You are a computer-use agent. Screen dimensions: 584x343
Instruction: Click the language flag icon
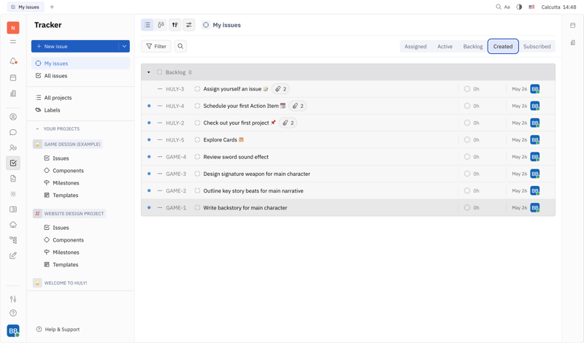[531, 7]
